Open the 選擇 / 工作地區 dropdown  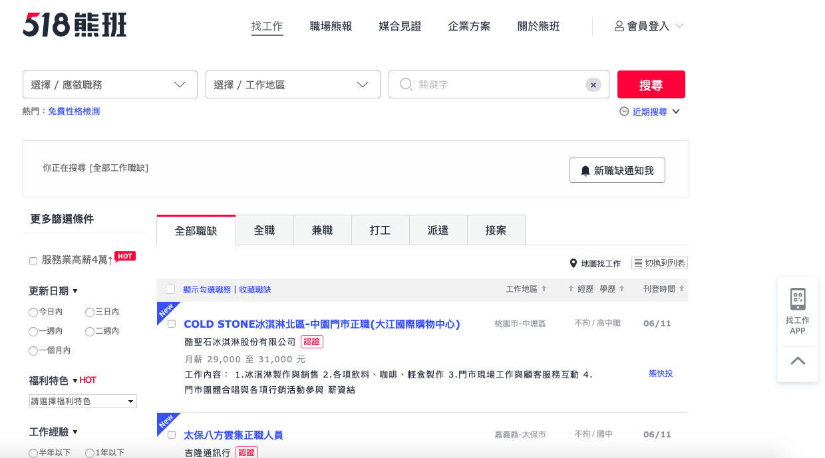click(x=293, y=84)
